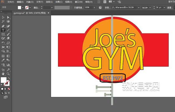Viewport: 175px width, 112px height.
Task: Expand the font family dropdown
Action: pyautogui.click(x=139, y=8)
